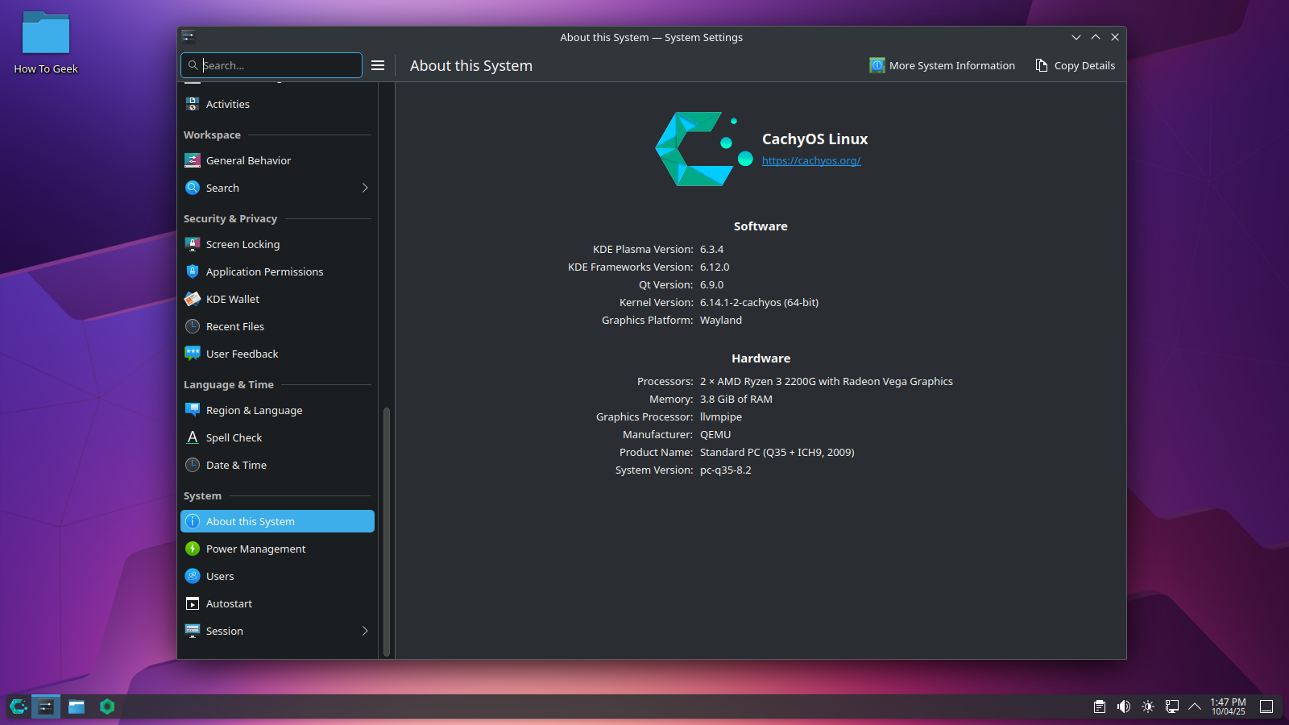Viewport: 1289px width, 725px height.
Task: Expand the Session settings chevron
Action: click(365, 631)
